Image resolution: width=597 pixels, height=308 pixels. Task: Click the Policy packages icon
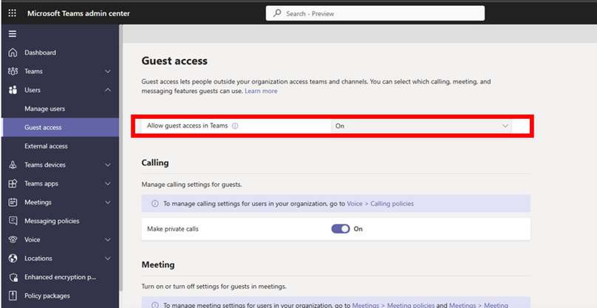(x=13, y=296)
